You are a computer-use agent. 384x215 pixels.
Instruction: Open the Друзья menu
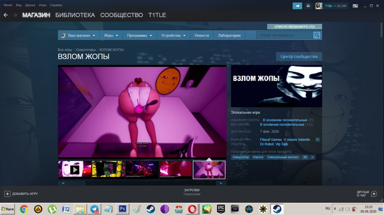tap(30, 5)
